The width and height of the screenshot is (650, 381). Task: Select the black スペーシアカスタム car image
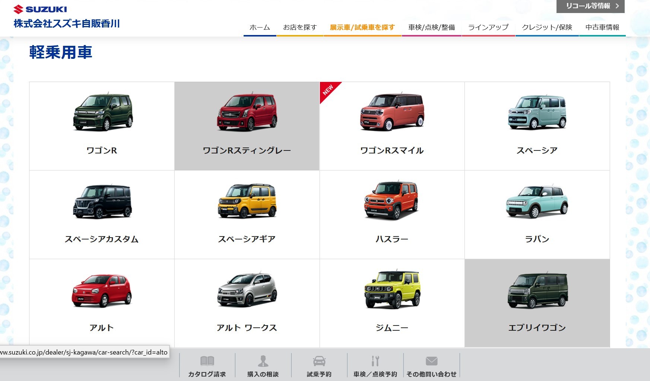pos(102,201)
